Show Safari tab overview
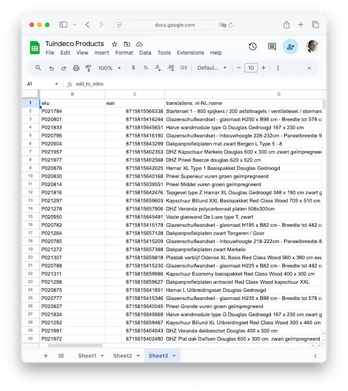348x391 pixels. click(316, 24)
